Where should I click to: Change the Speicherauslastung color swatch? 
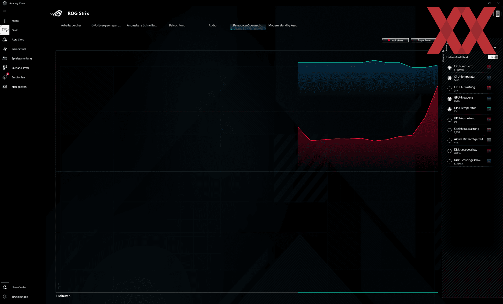(x=489, y=130)
